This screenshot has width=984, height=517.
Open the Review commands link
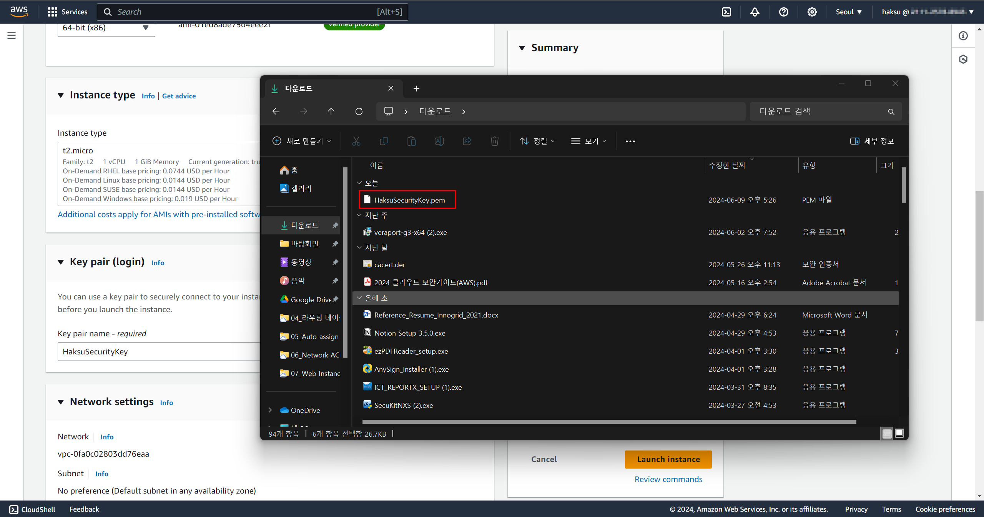pyautogui.click(x=668, y=479)
